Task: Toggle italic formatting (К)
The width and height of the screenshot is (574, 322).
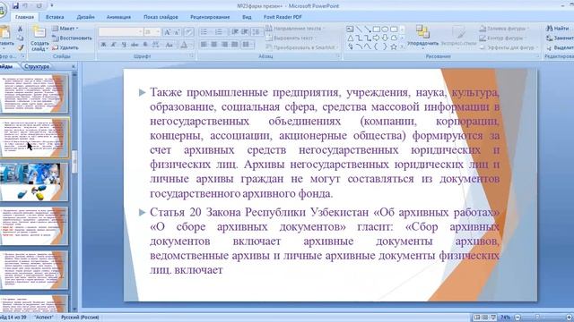Action: 114,45
